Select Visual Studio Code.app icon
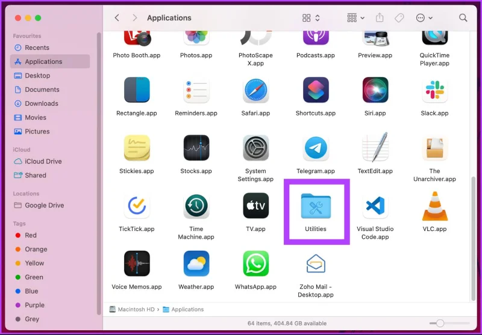482x335 pixels. (375, 206)
